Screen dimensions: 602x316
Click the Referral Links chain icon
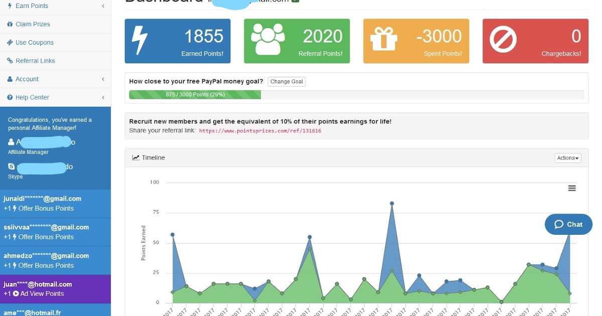pos(10,61)
